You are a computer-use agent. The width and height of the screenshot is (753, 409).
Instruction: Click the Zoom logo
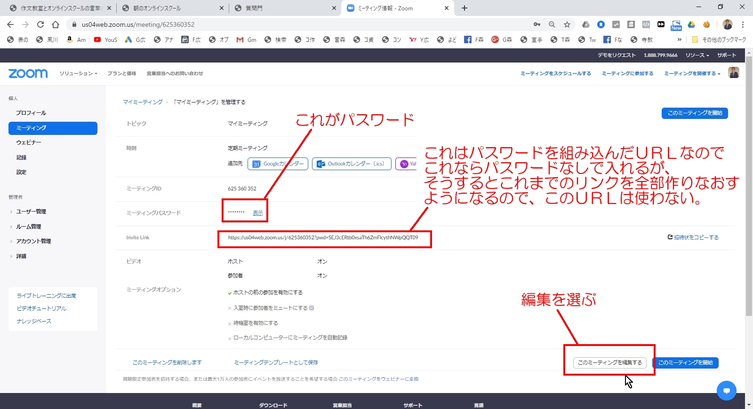tap(28, 73)
